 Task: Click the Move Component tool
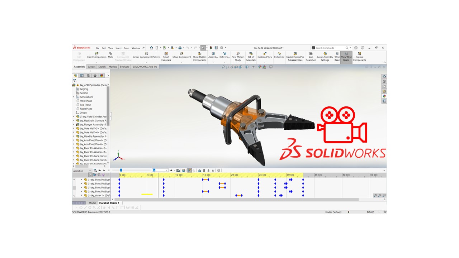(182, 55)
